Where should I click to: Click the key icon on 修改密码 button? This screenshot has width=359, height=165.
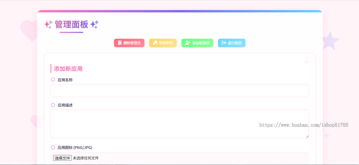155,43
